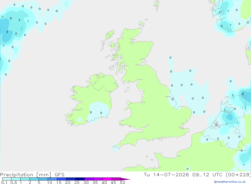The height and width of the screenshot is (184, 251).
Task: Click the "15" legend scale label
Action: 59,182
